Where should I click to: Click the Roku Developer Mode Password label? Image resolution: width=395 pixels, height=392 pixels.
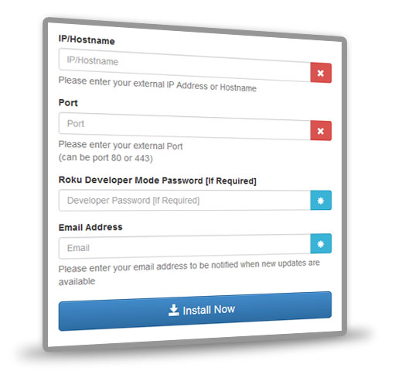[158, 181]
